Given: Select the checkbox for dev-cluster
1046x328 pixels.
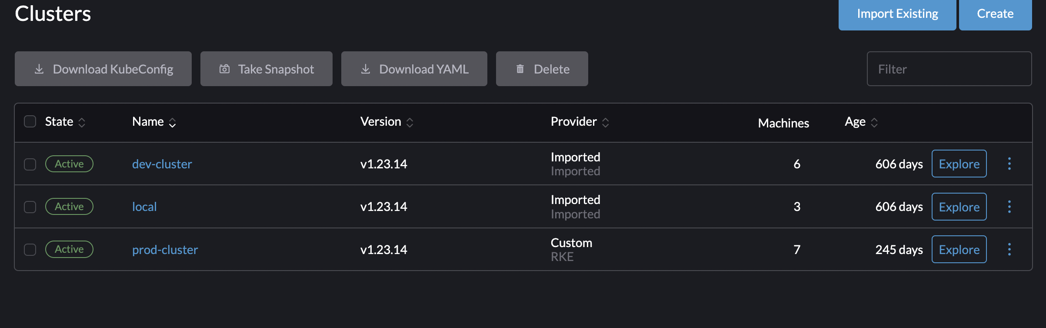Looking at the screenshot, I should point(30,164).
